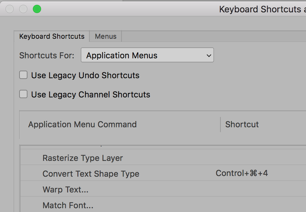Switch to the Keyboard Shortcuts tab
The image size is (306, 212).
pyautogui.click(x=52, y=36)
